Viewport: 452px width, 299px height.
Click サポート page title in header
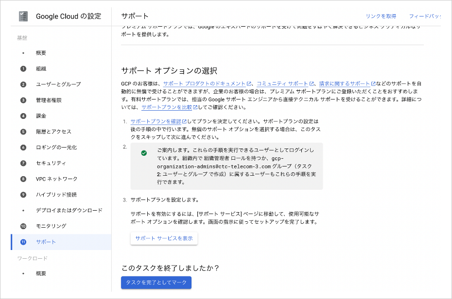click(x=135, y=16)
